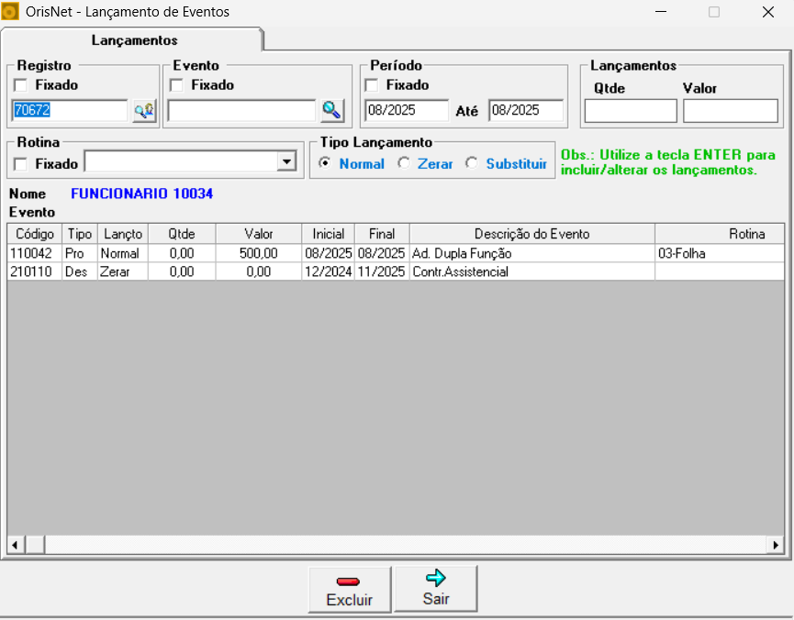The image size is (794, 620).
Task: Choose the Substituir launch type
Action: tap(472, 164)
